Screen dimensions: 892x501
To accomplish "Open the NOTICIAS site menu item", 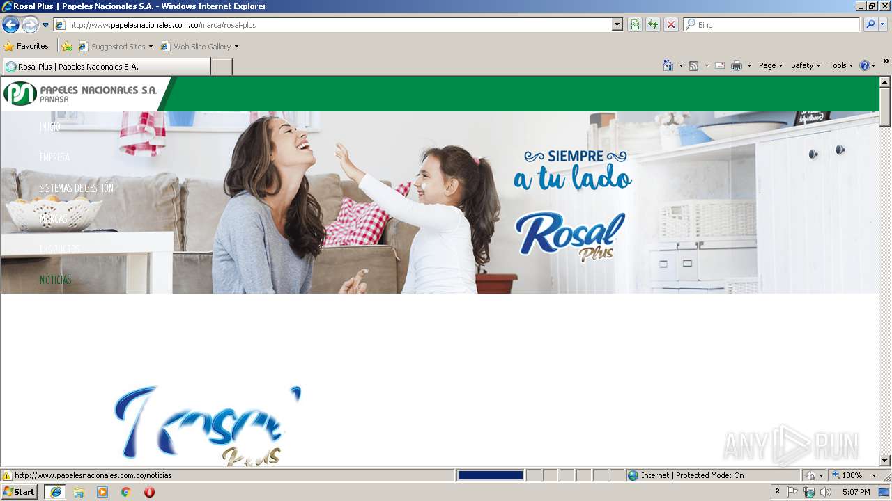I will click(x=55, y=280).
